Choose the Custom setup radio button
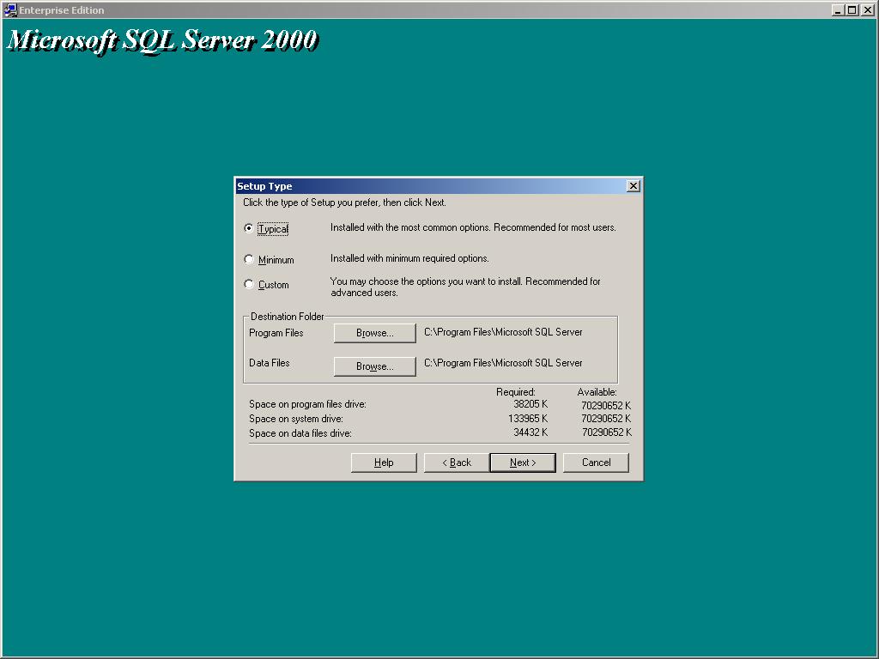This screenshot has width=879, height=659. pos(249,284)
